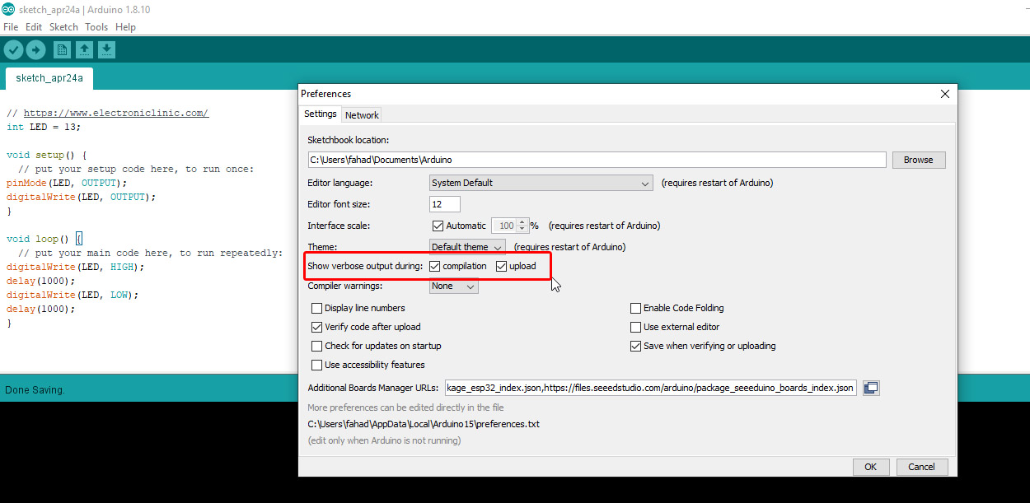Click the 'int LED = 13;' code line
The height and width of the screenshot is (503, 1030).
[44, 128]
